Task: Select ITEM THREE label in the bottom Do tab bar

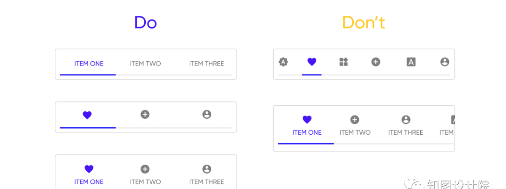Action: point(207,182)
